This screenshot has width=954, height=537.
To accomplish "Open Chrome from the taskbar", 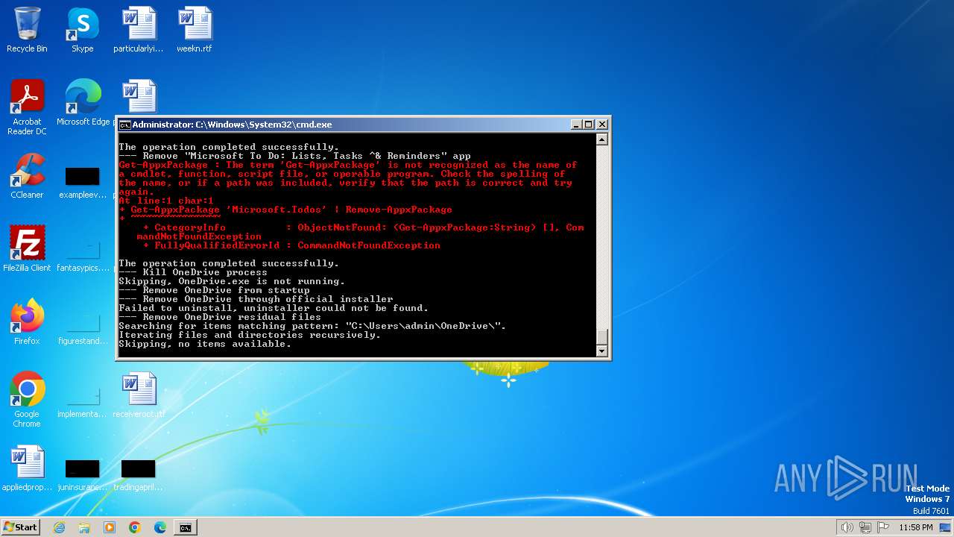I will [x=135, y=527].
